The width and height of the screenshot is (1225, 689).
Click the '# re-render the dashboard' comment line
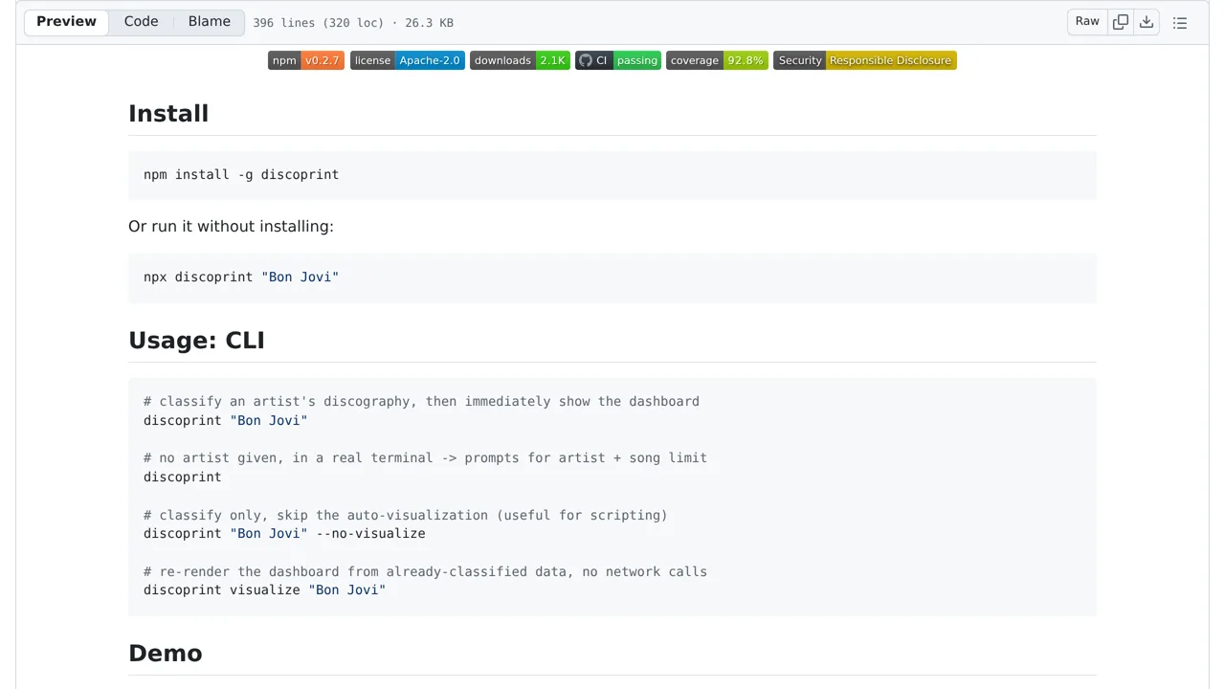[x=425, y=572]
